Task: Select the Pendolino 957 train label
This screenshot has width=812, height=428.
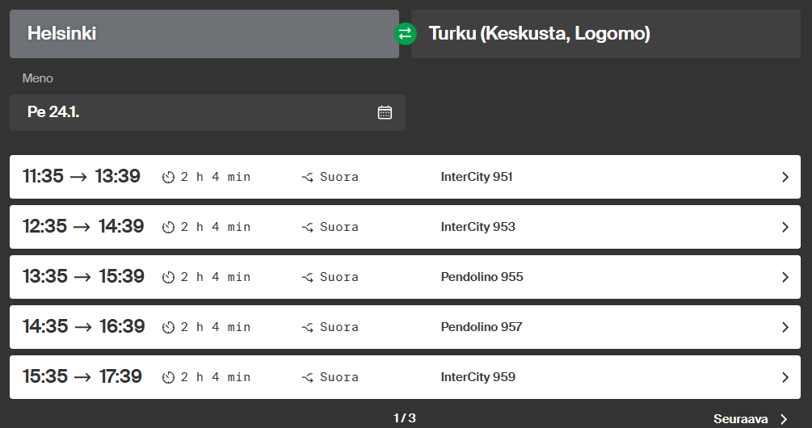Action: coord(482,327)
